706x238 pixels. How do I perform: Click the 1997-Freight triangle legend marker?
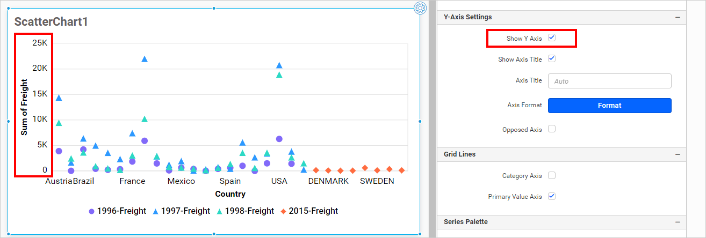coord(156,211)
